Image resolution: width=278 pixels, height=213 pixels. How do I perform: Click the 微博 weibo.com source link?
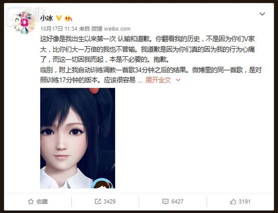111,29
